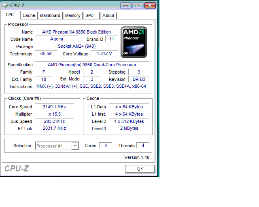
Task: Click the Ext. Family value 10
Action: point(44,79)
